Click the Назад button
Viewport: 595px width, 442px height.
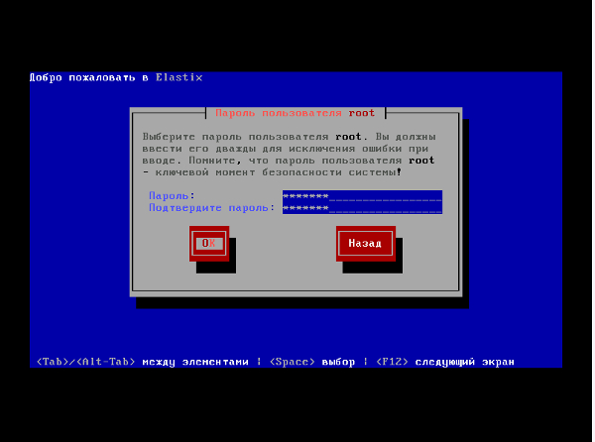point(365,244)
